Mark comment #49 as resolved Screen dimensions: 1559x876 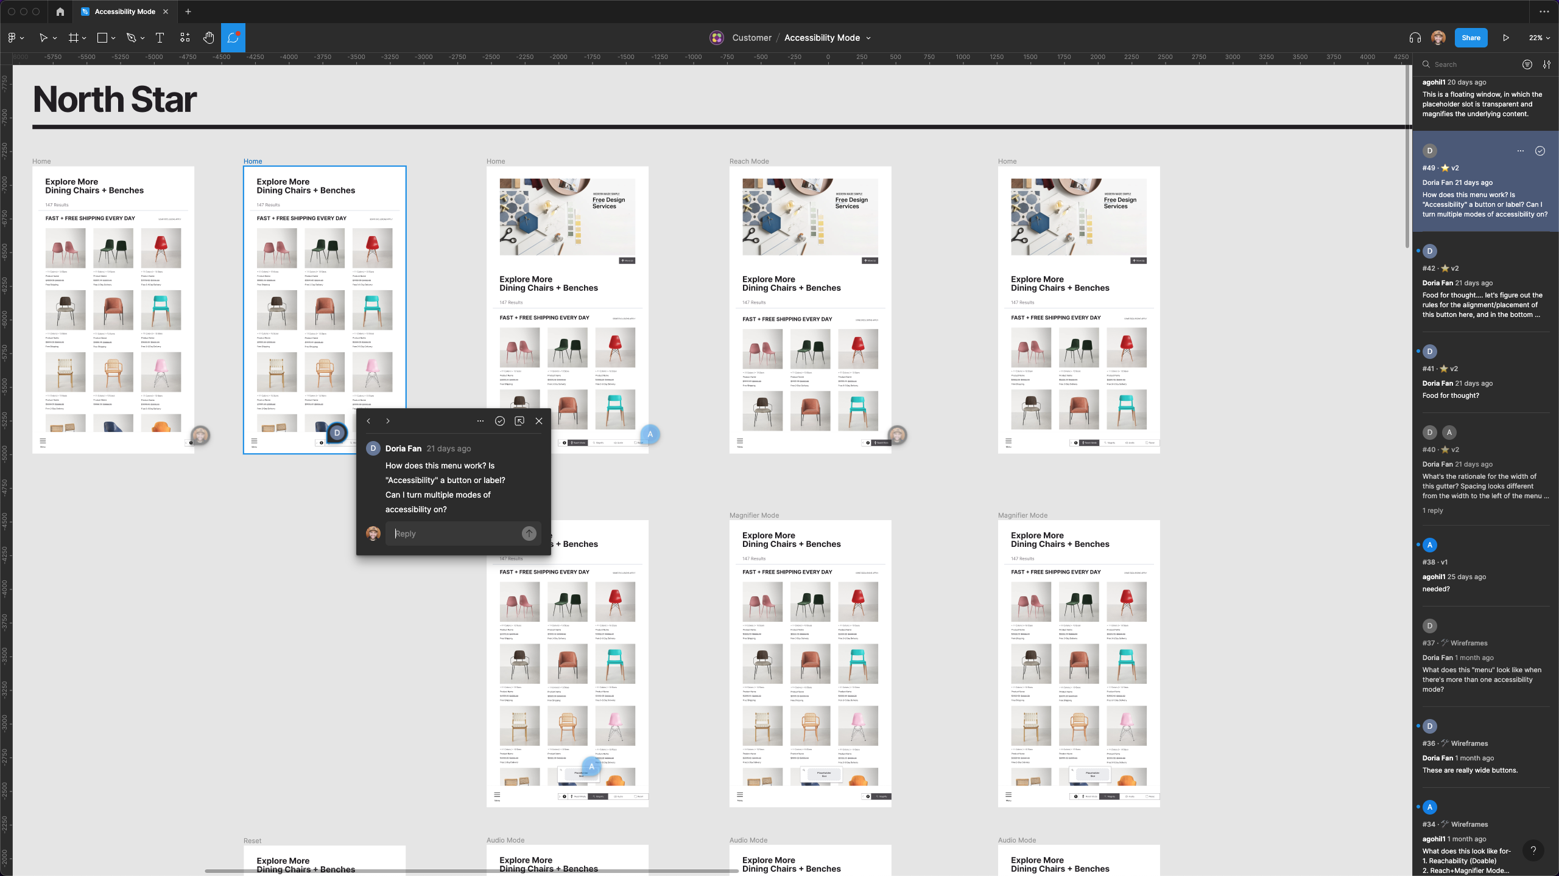[x=1540, y=151]
